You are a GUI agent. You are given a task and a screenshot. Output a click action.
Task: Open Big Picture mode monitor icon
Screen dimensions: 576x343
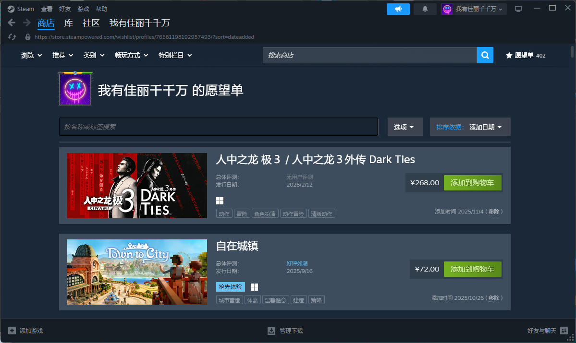tap(518, 9)
